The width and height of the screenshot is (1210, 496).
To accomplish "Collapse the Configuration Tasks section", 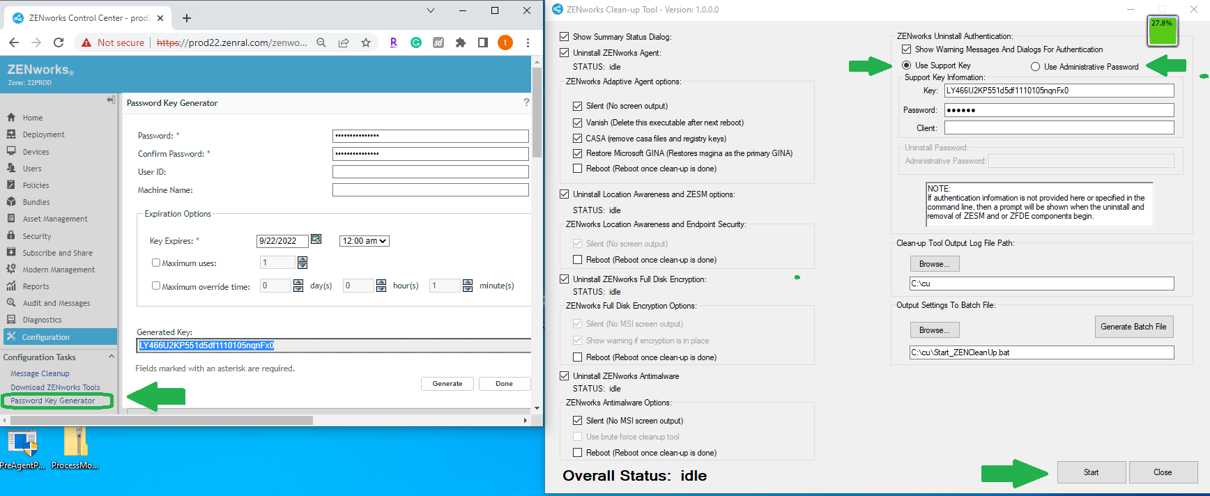I will (111, 356).
